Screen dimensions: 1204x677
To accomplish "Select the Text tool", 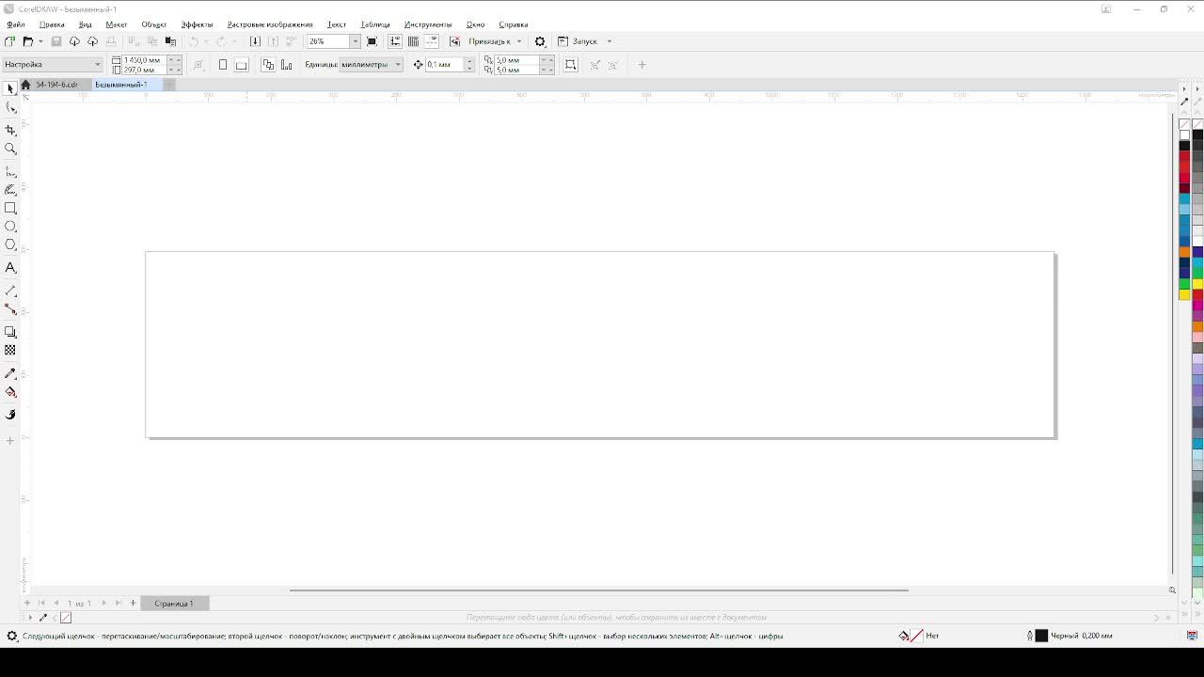I will 10,268.
